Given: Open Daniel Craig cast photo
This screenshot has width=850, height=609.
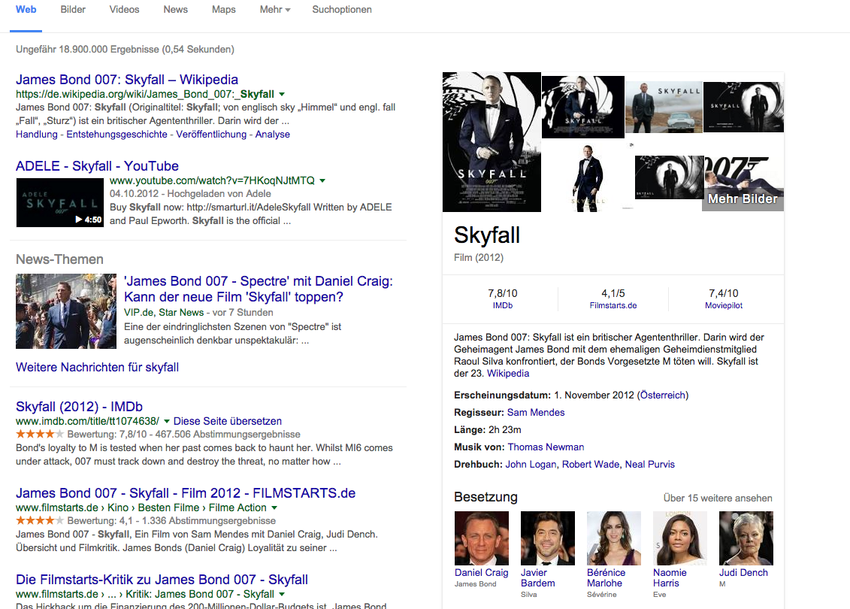Looking at the screenshot, I should pos(482,538).
